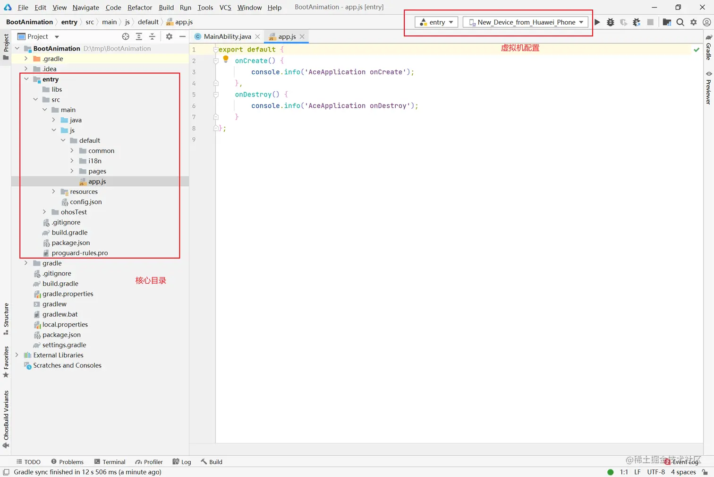The width and height of the screenshot is (714, 477).
Task: Open the Gradle tool window
Action: point(708,47)
